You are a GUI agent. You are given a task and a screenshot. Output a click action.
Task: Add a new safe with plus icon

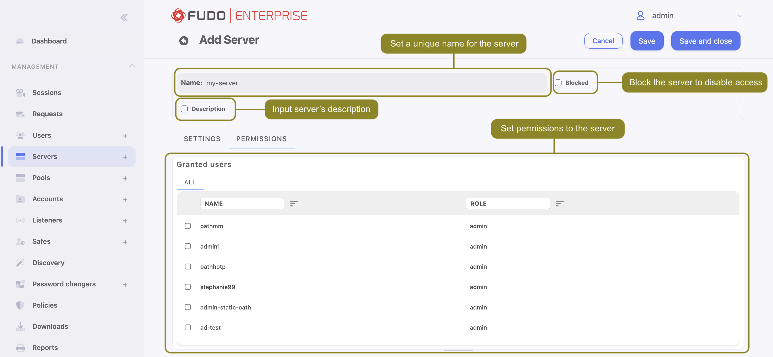[125, 242]
